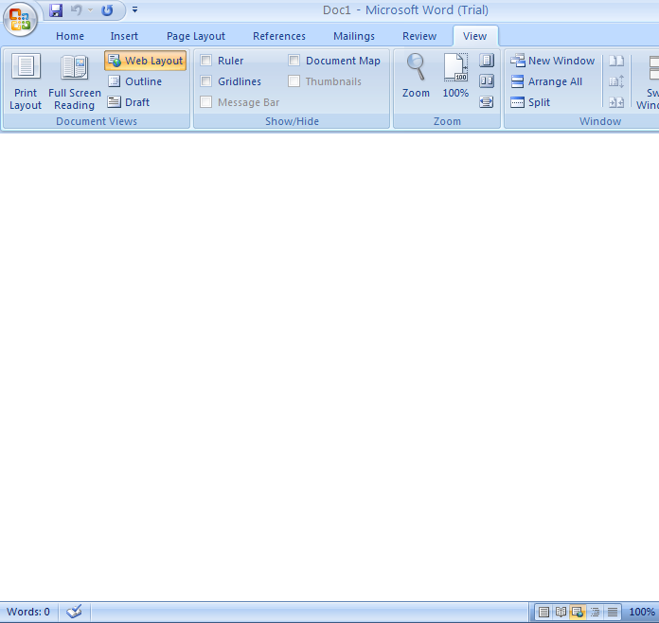Viewport: 659px width, 623px height.
Task: Select the References tab
Action: [x=279, y=36]
